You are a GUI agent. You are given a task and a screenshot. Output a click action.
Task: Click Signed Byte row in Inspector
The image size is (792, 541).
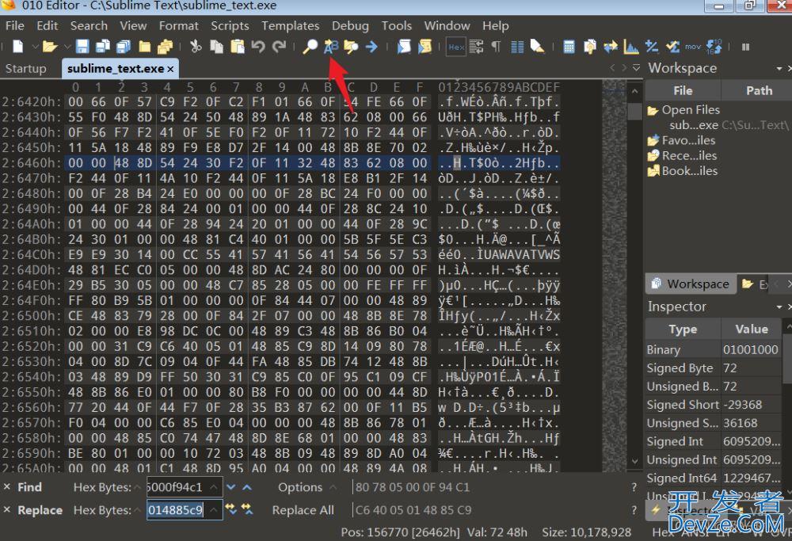(714, 368)
